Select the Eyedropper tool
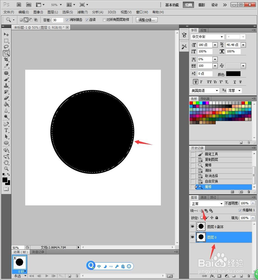 (6, 66)
